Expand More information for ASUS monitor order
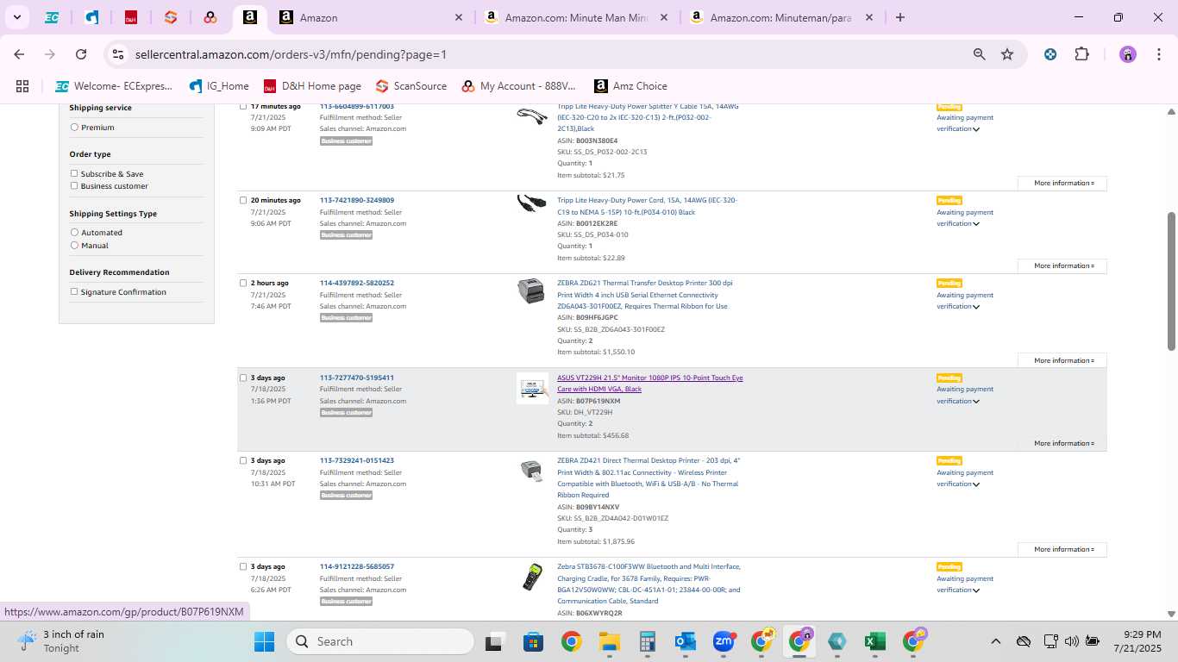 (1062, 443)
